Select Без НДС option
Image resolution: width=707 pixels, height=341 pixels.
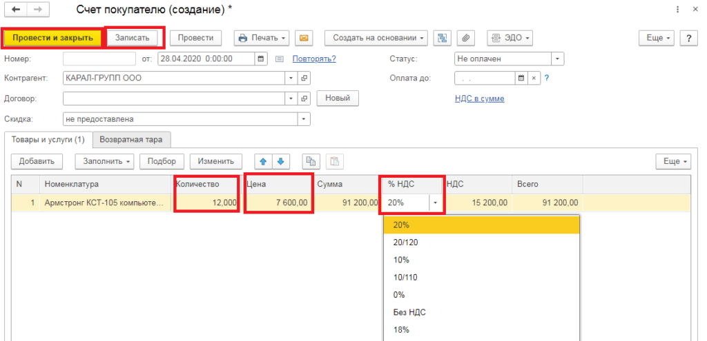(x=481, y=313)
